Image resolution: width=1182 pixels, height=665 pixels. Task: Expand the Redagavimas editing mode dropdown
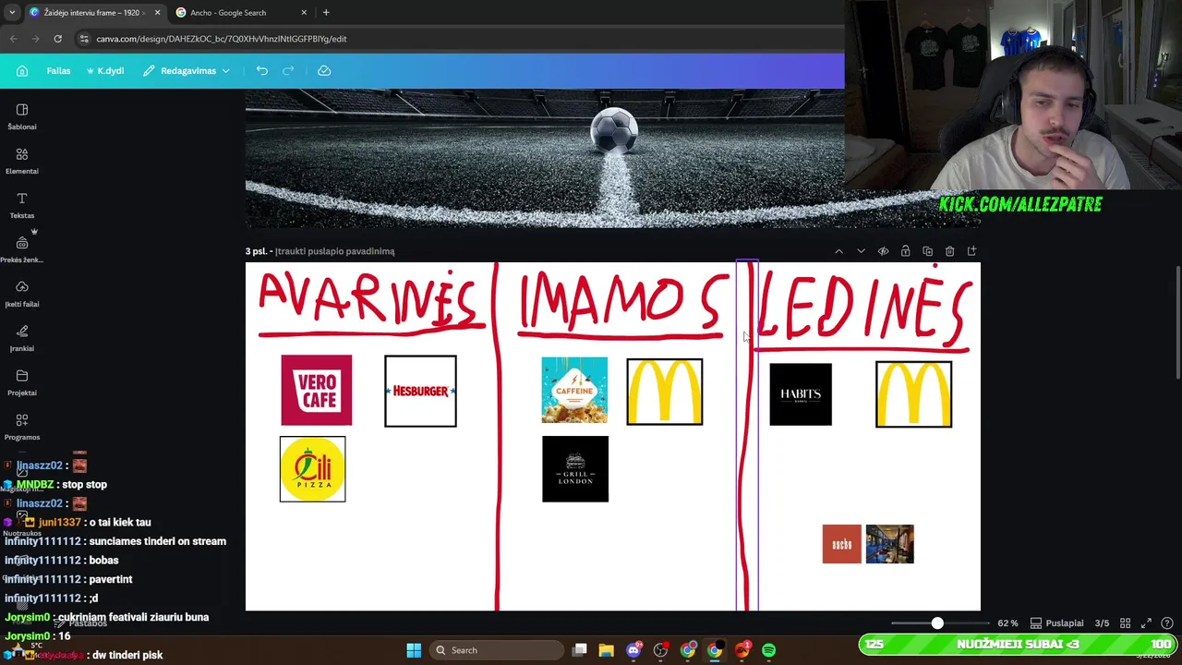[187, 70]
